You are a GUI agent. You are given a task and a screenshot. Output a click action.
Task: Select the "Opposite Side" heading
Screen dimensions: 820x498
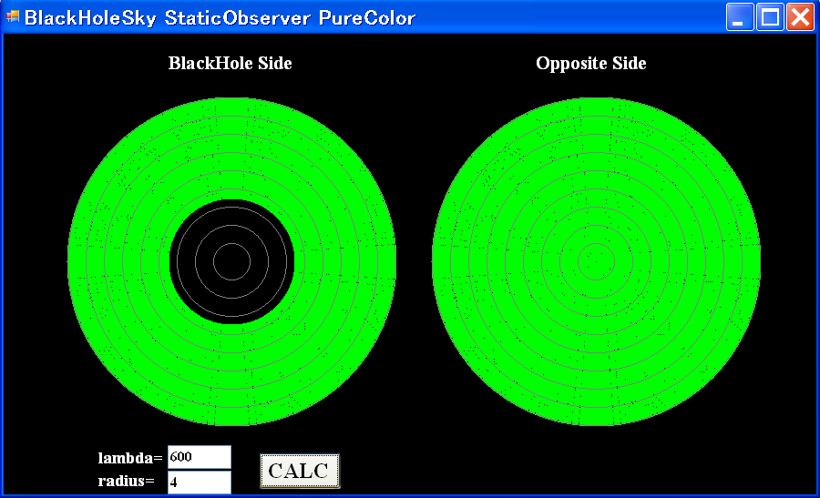point(590,63)
